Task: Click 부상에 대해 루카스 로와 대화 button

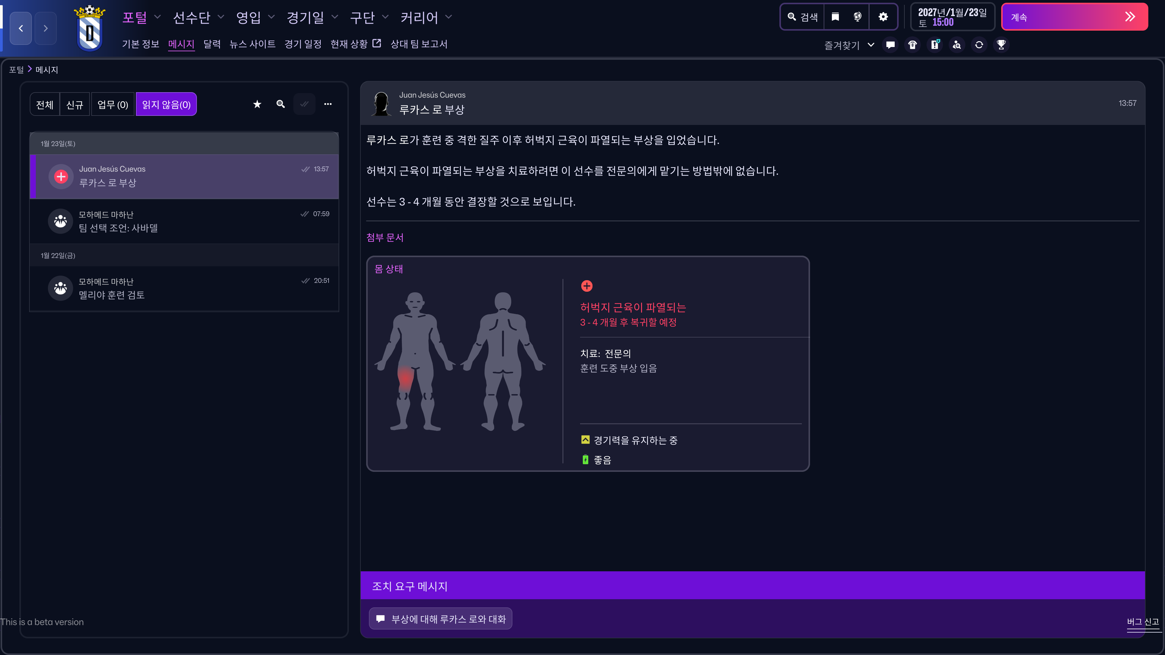Action: coord(441,619)
